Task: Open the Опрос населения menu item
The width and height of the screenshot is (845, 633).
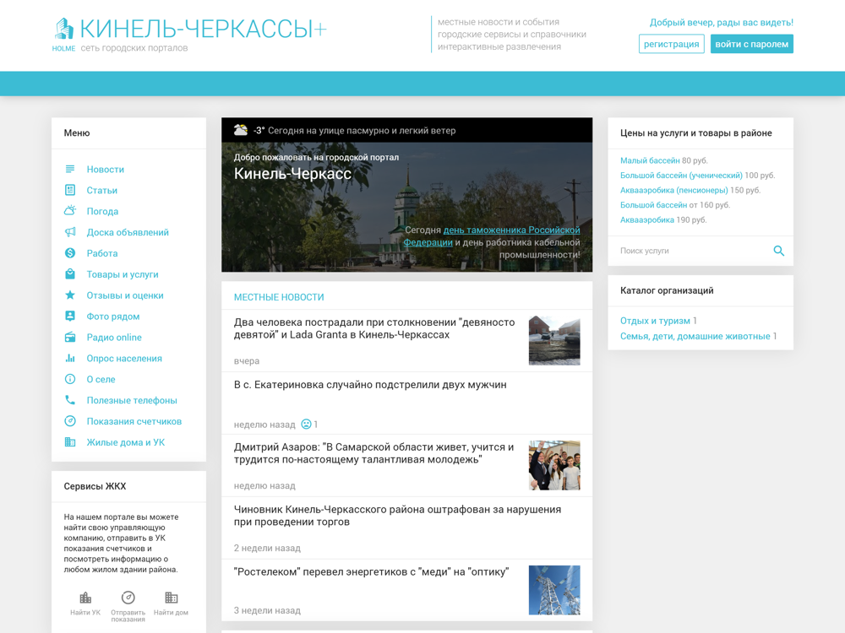Action: click(x=124, y=358)
